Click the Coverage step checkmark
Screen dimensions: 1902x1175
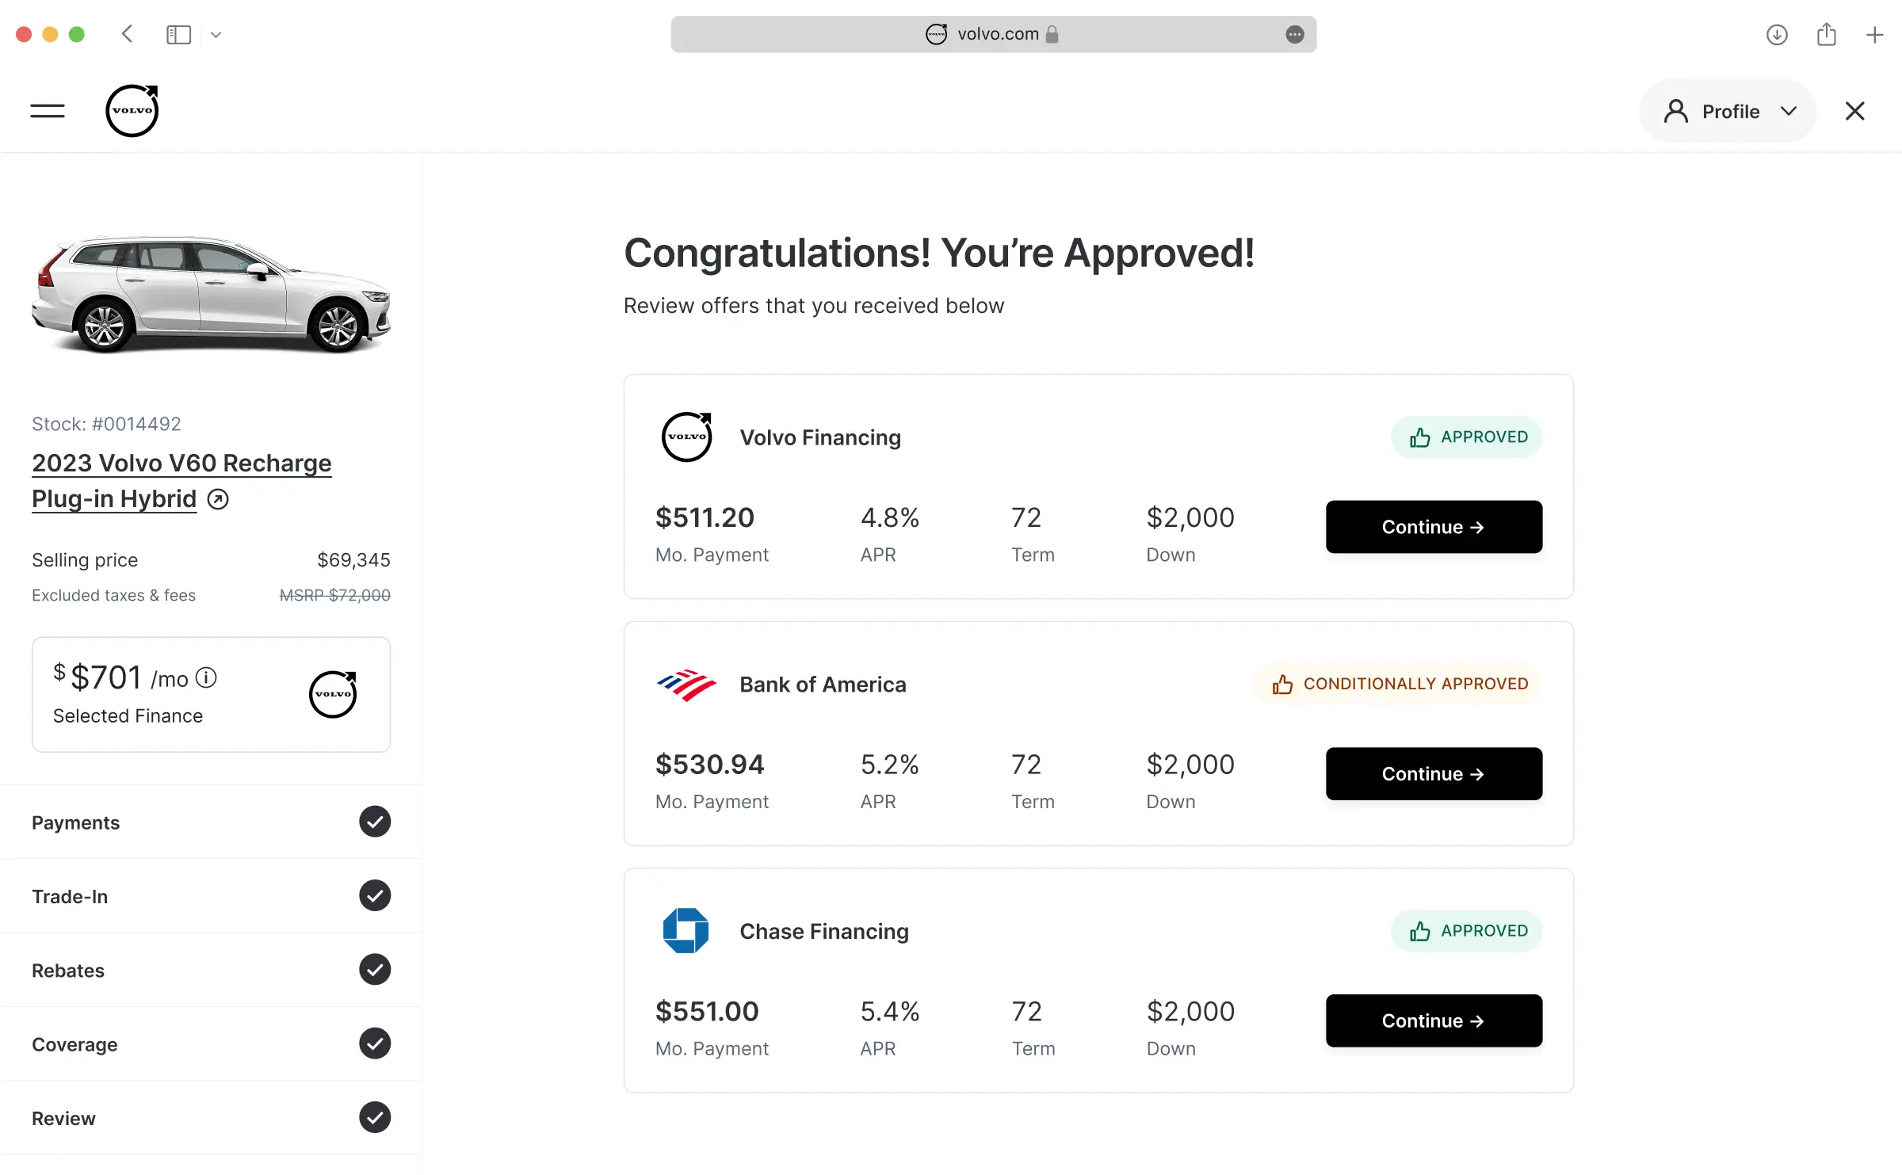[375, 1043]
